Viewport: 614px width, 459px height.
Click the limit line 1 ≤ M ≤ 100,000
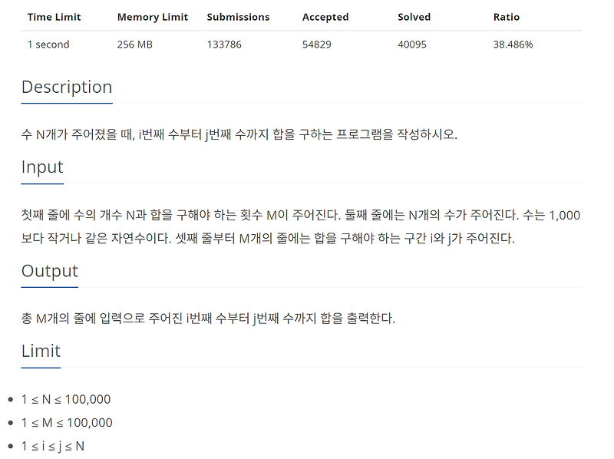tap(67, 423)
